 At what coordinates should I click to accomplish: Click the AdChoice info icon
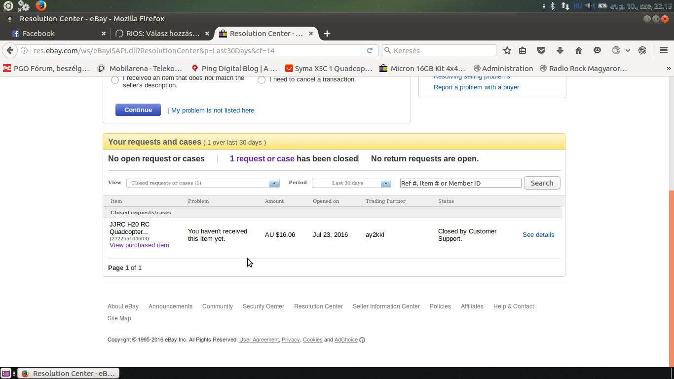point(362,340)
